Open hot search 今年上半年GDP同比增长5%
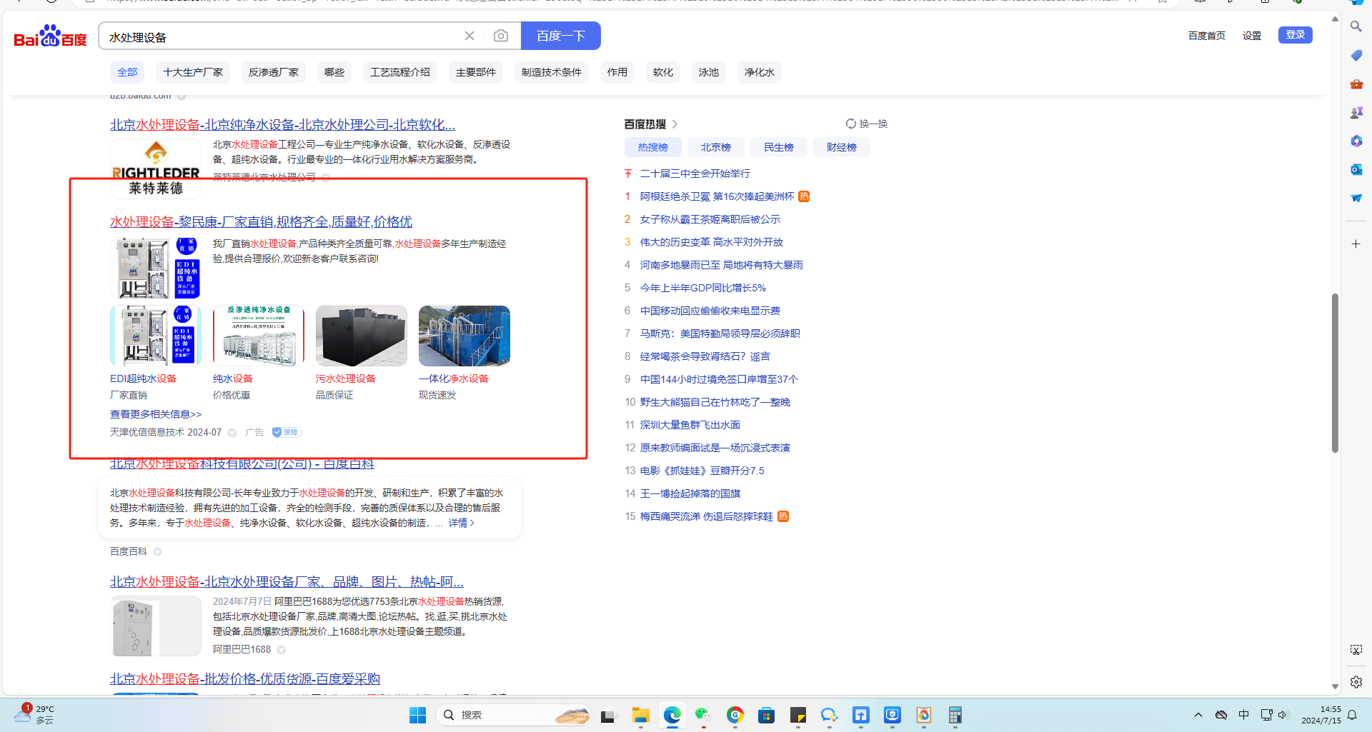Image resolution: width=1372 pixels, height=732 pixels. [703, 288]
